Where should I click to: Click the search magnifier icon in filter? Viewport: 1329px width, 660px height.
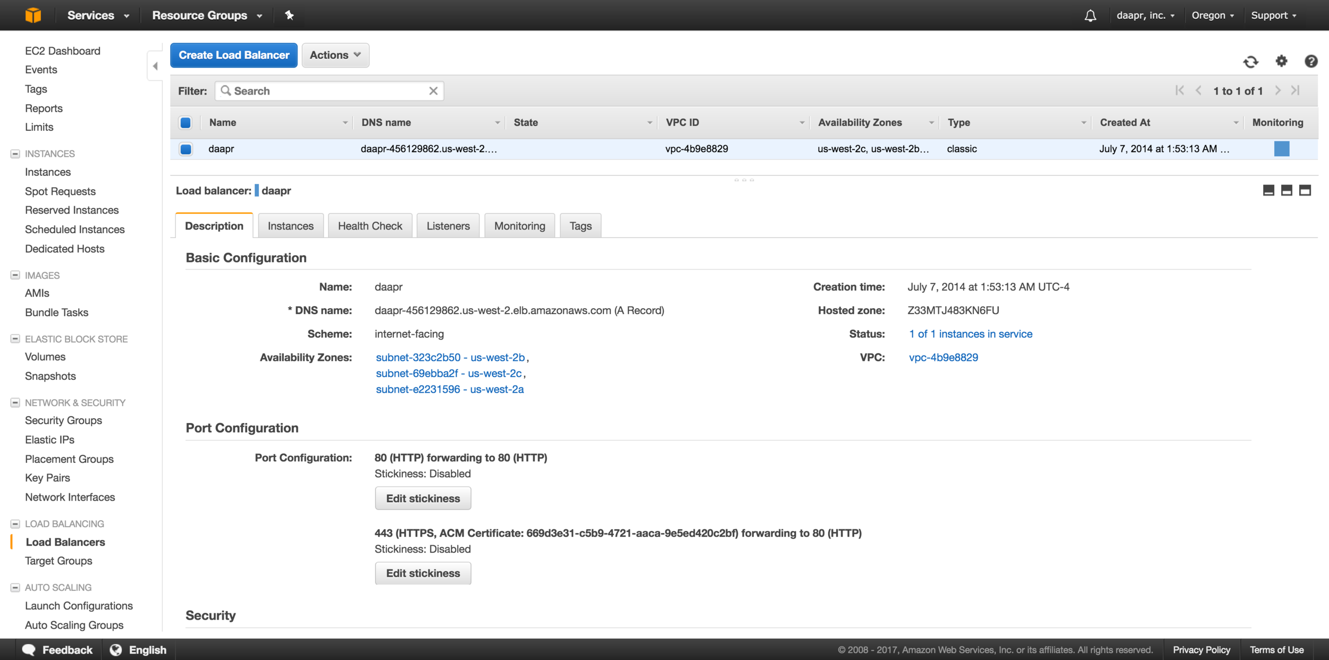[226, 91]
